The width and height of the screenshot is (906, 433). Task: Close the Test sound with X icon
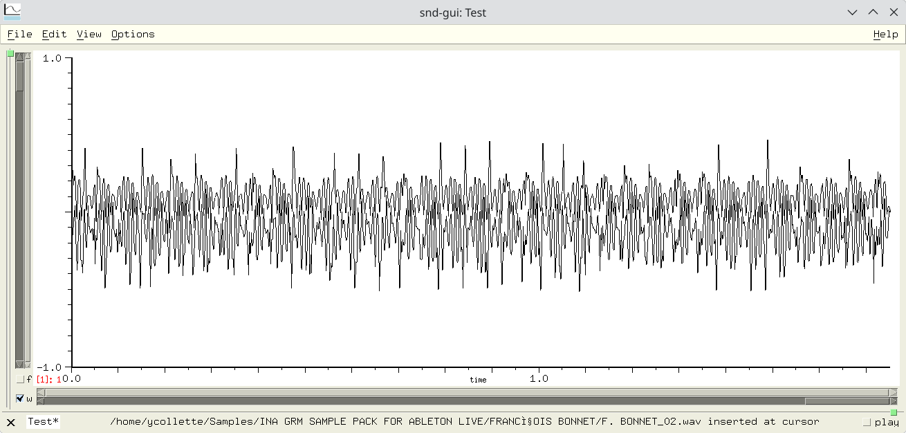point(10,422)
